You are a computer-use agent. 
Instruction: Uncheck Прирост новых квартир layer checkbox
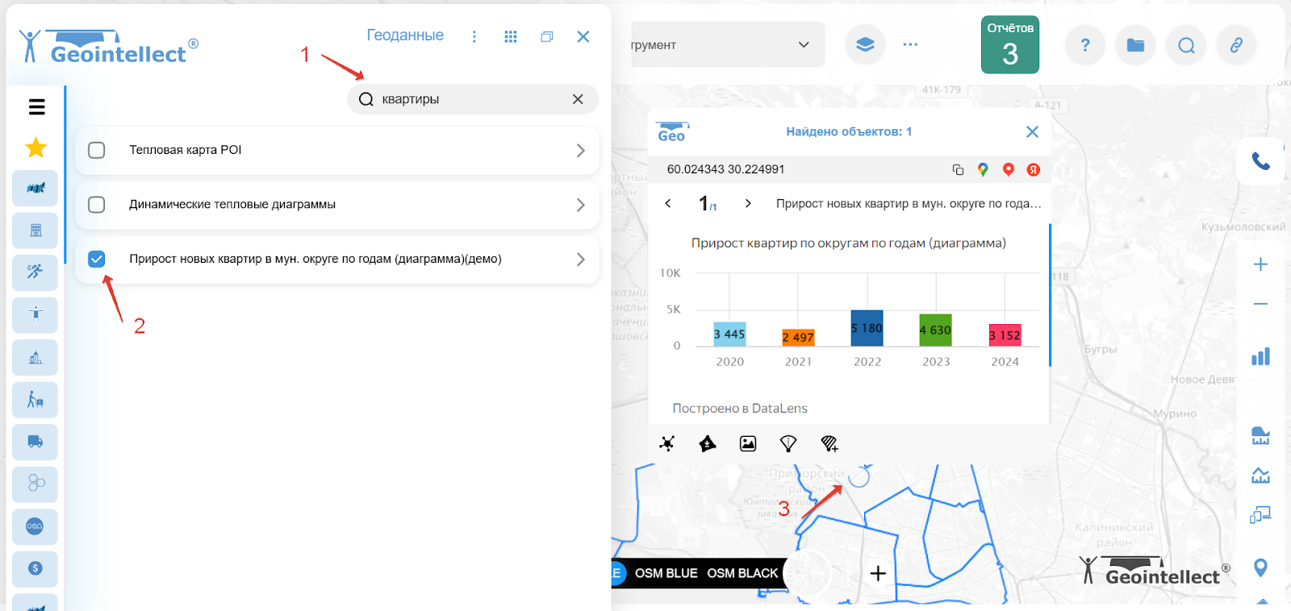pos(97,259)
